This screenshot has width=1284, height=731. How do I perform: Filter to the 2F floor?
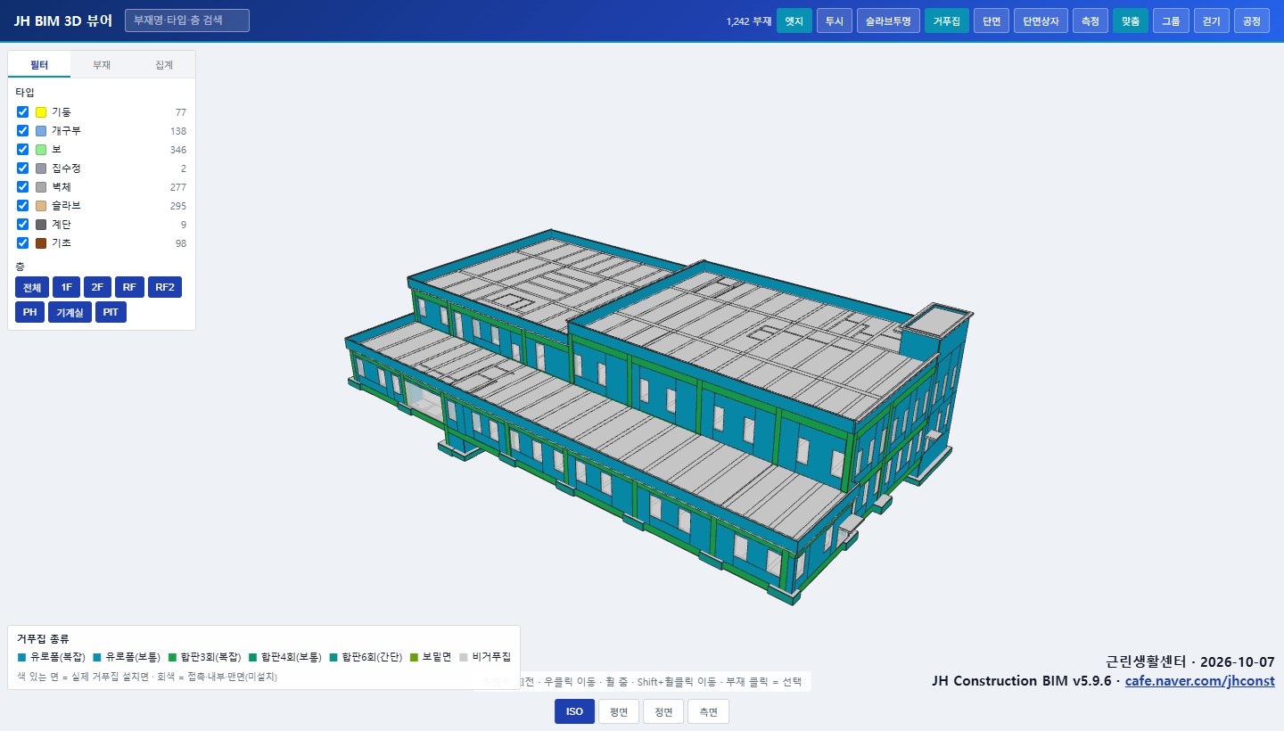click(97, 287)
